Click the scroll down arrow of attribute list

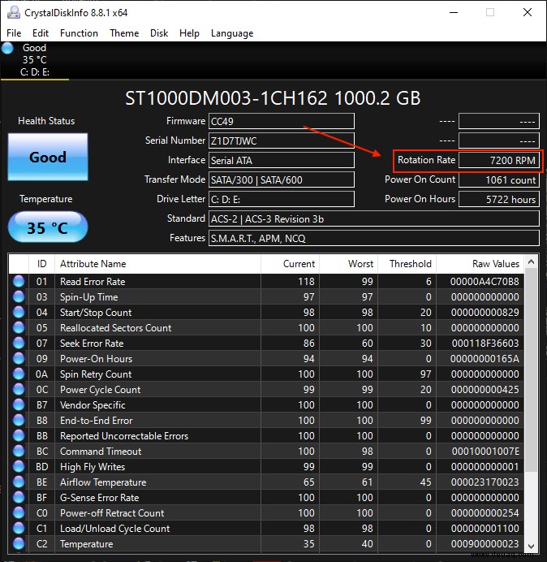[x=532, y=546]
